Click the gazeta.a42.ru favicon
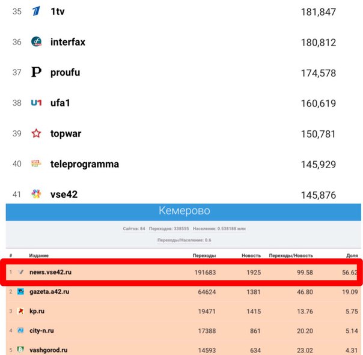 point(20,291)
